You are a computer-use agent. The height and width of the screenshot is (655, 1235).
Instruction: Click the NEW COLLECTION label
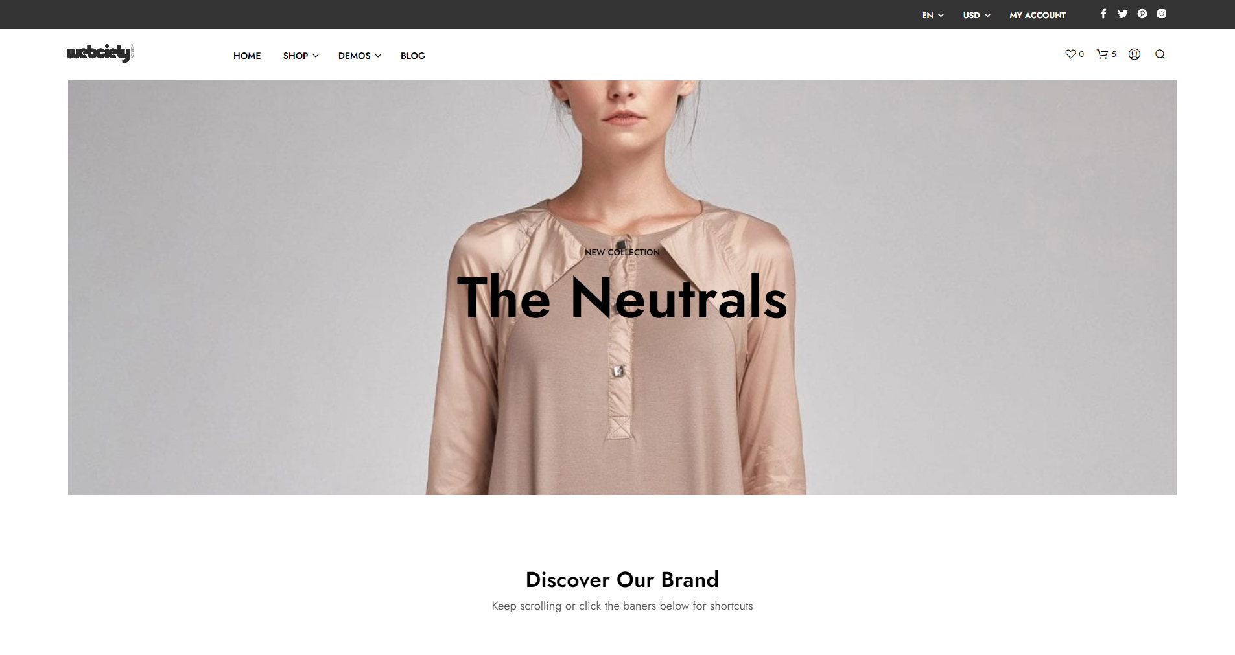[x=622, y=252]
